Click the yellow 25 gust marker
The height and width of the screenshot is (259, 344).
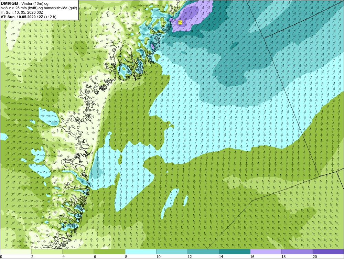pyautogui.click(x=180, y=22)
